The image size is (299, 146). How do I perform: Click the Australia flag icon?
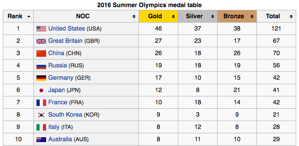41,140
